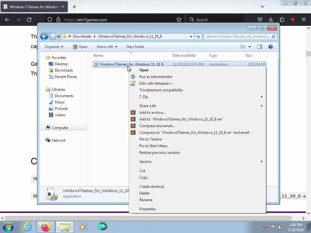Expand the Send to submenu
The width and height of the screenshot is (311, 233).
click(x=197, y=162)
